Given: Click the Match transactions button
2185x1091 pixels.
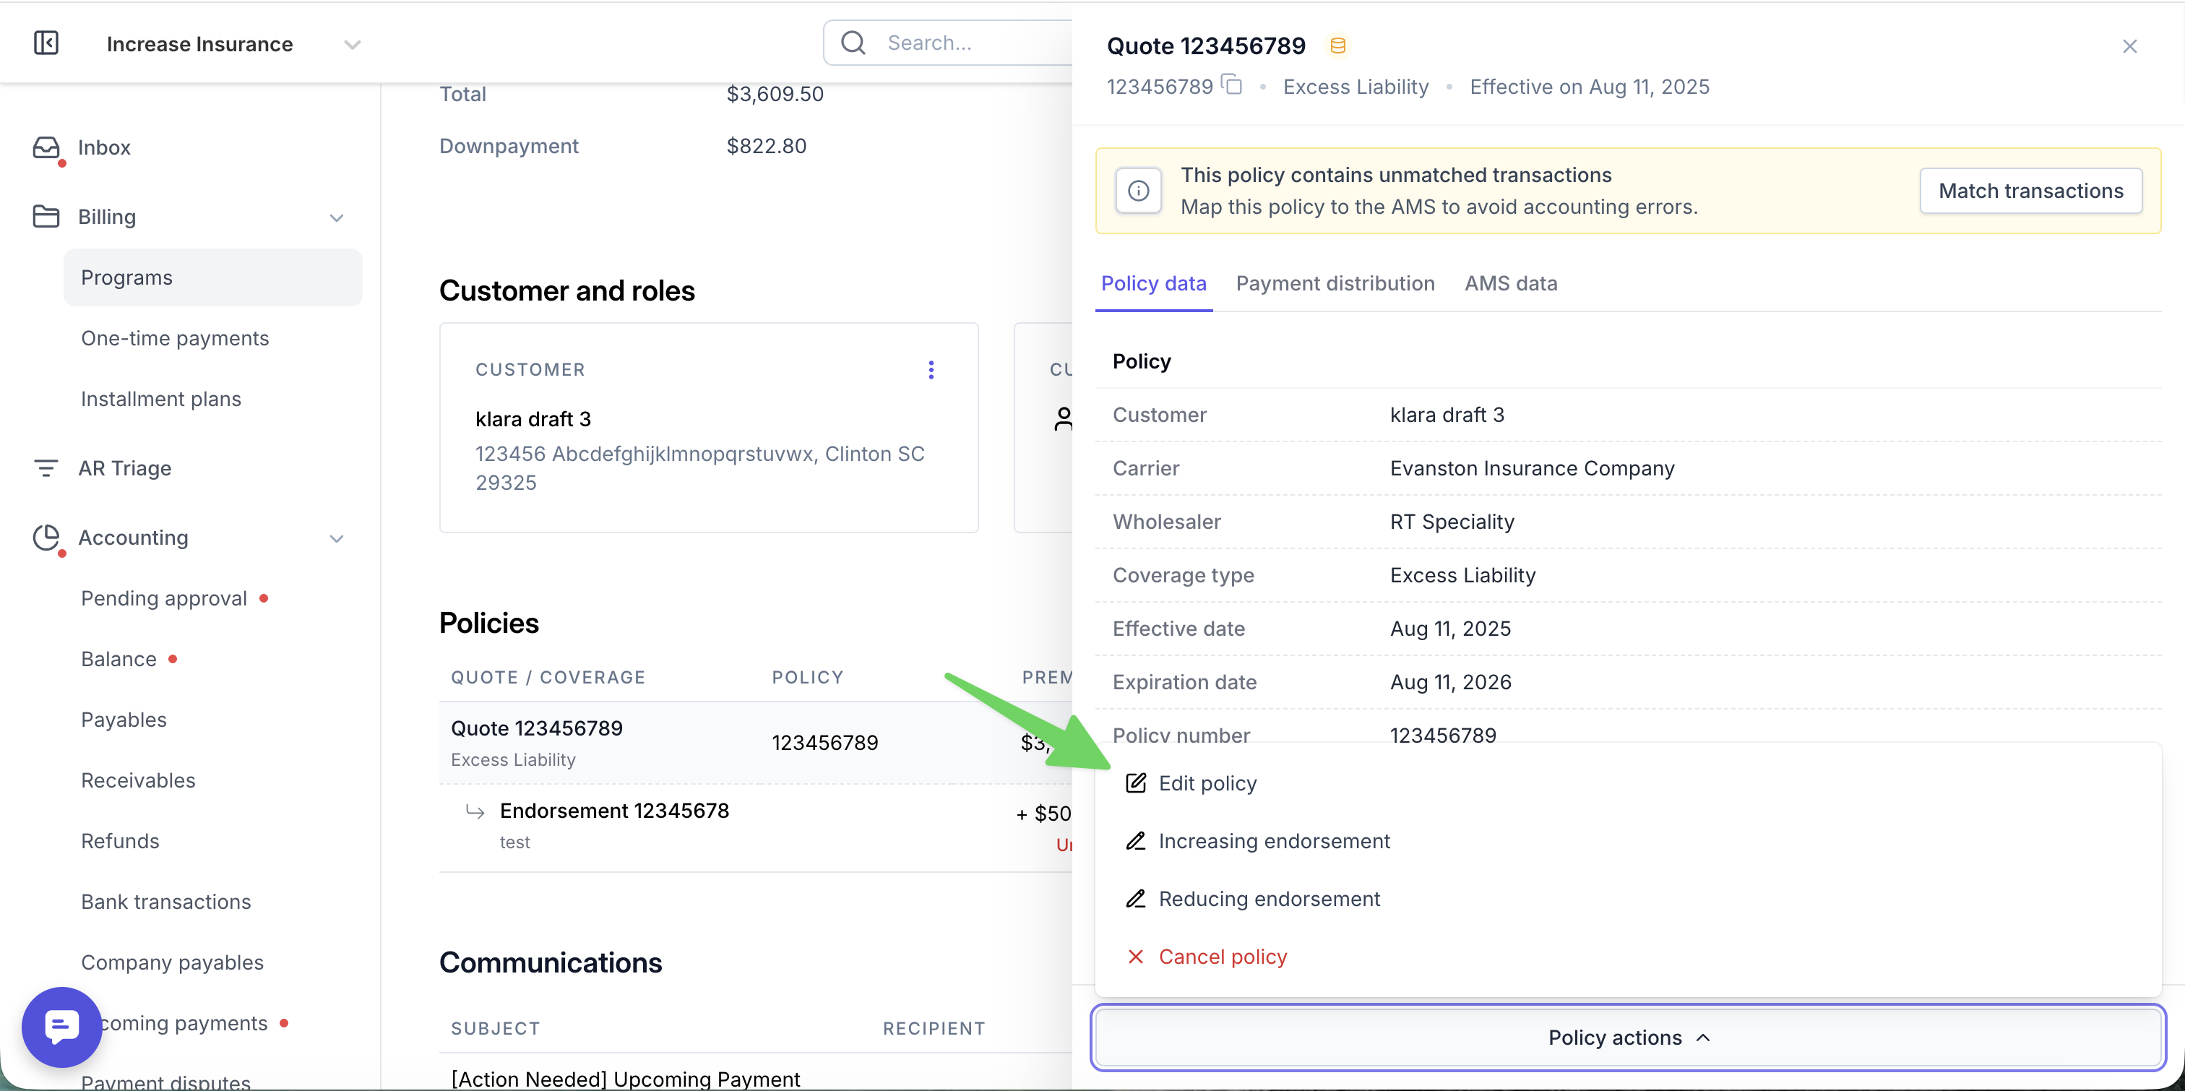Looking at the screenshot, I should point(2030,191).
